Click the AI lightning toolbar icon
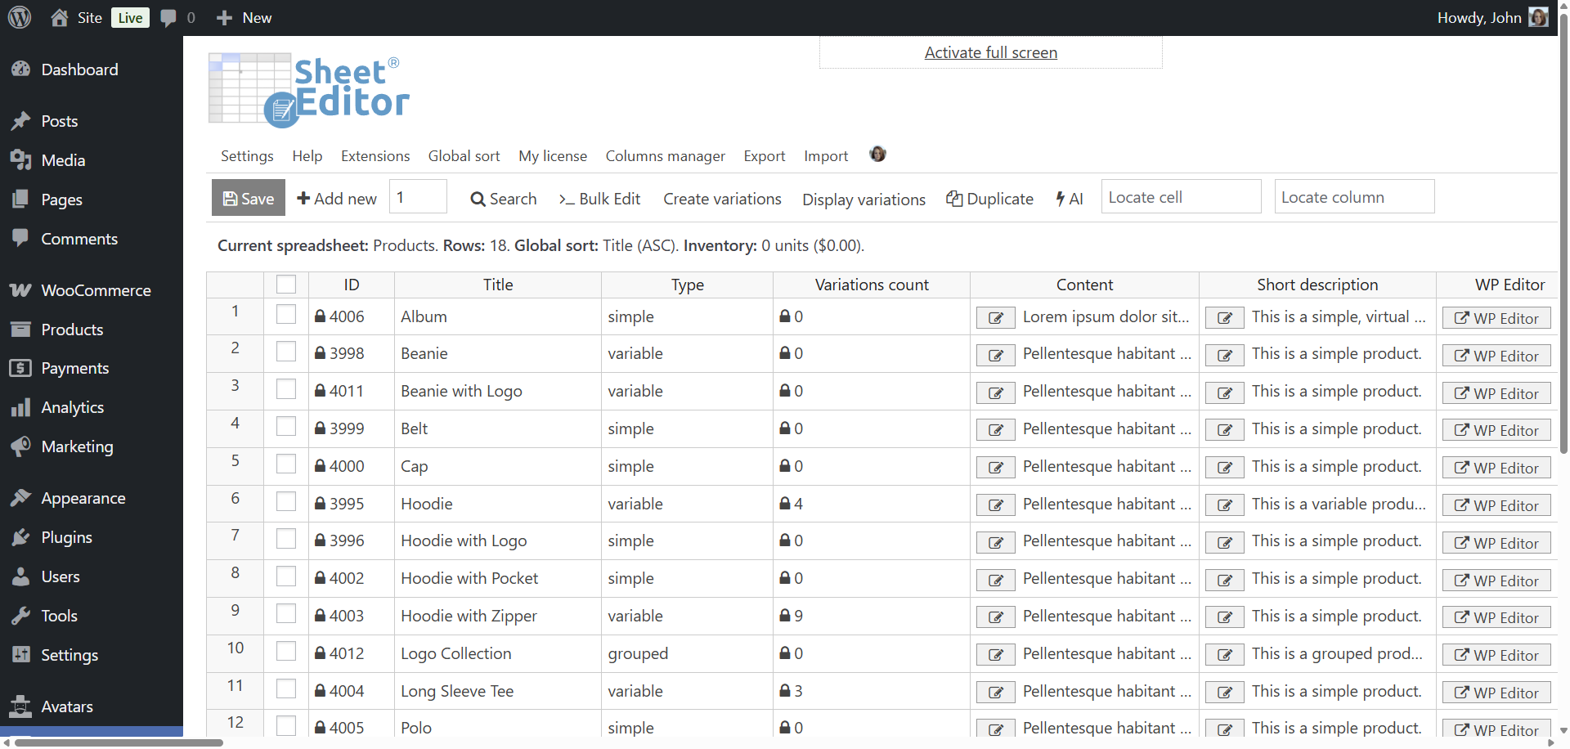 coord(1062,199)
